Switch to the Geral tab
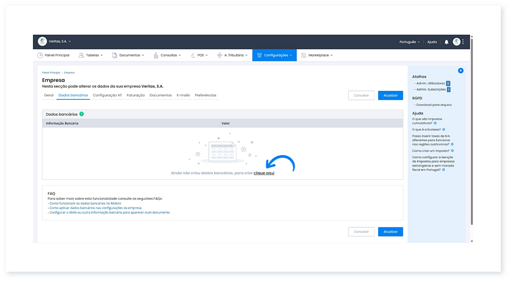 tap(49, 95)
